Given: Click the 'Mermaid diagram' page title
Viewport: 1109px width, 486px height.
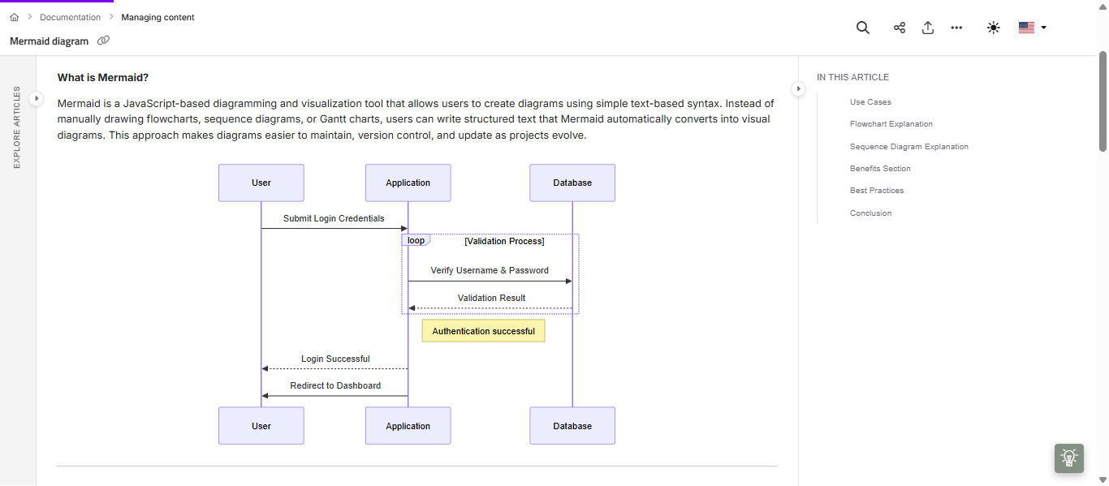Looking at the screenshot, I should pyautogui.click(x=50, y=41).
